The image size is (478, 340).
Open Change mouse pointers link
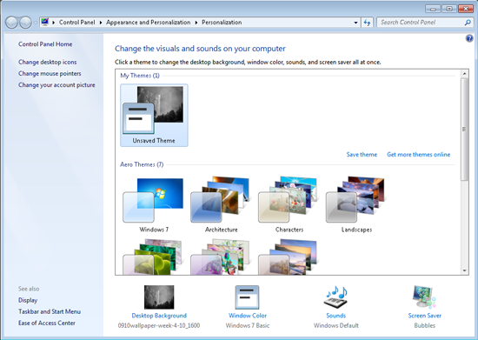50,74
